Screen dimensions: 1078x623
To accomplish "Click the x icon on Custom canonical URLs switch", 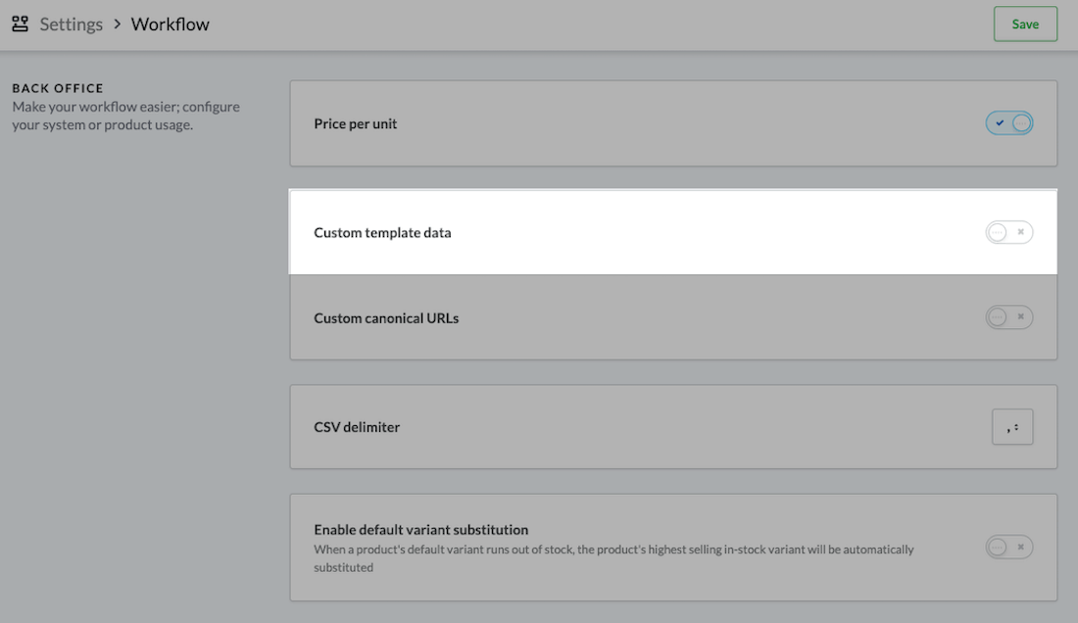I will [1020, 316].
